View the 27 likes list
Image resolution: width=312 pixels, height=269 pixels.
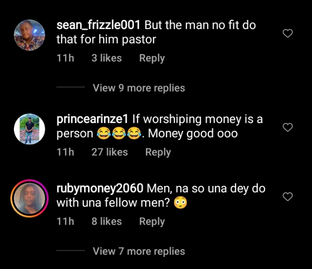[110, 152]
